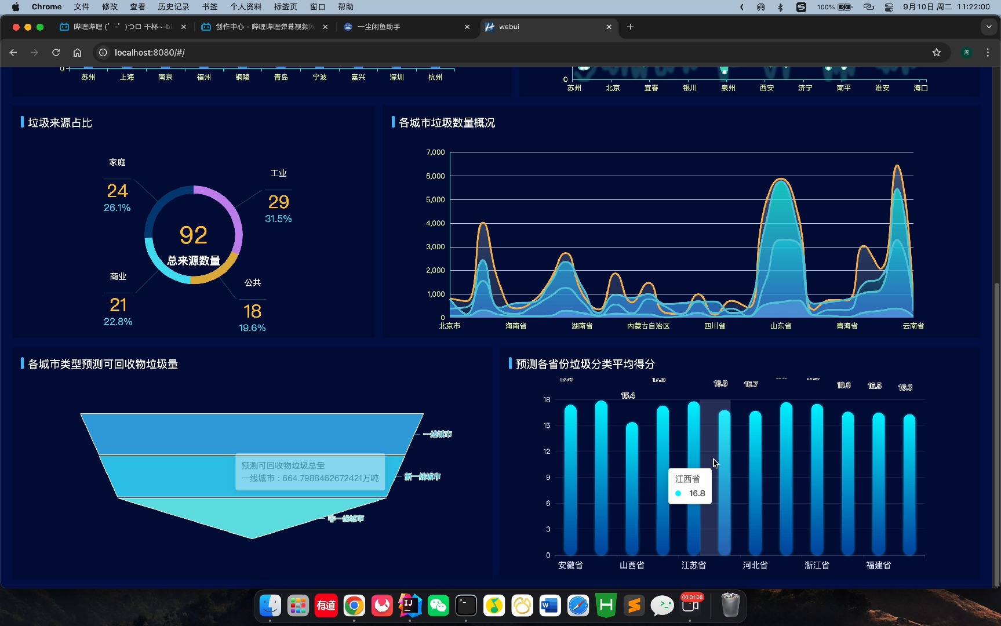Open new tab with plus button
Image resolution: width=1001 pixels, height=626 pixels.
tap(630, 27)
